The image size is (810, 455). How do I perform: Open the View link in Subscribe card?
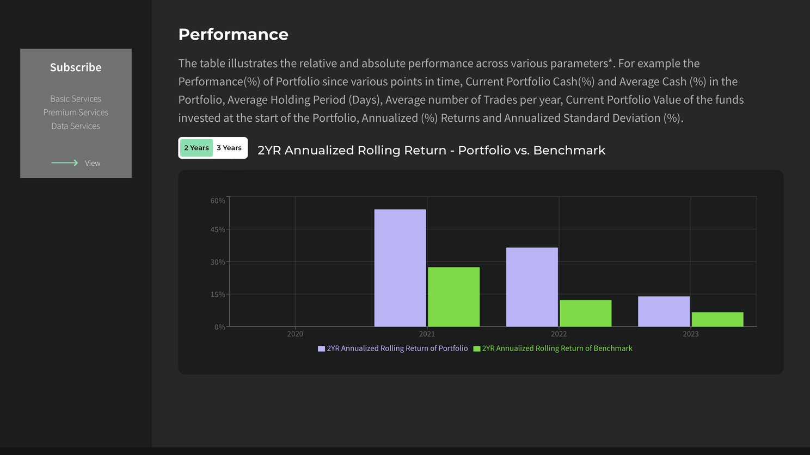[x=93, y=163]
